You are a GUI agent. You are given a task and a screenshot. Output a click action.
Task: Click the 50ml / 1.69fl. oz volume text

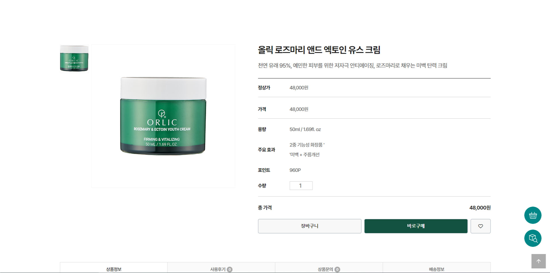(305, 129)
